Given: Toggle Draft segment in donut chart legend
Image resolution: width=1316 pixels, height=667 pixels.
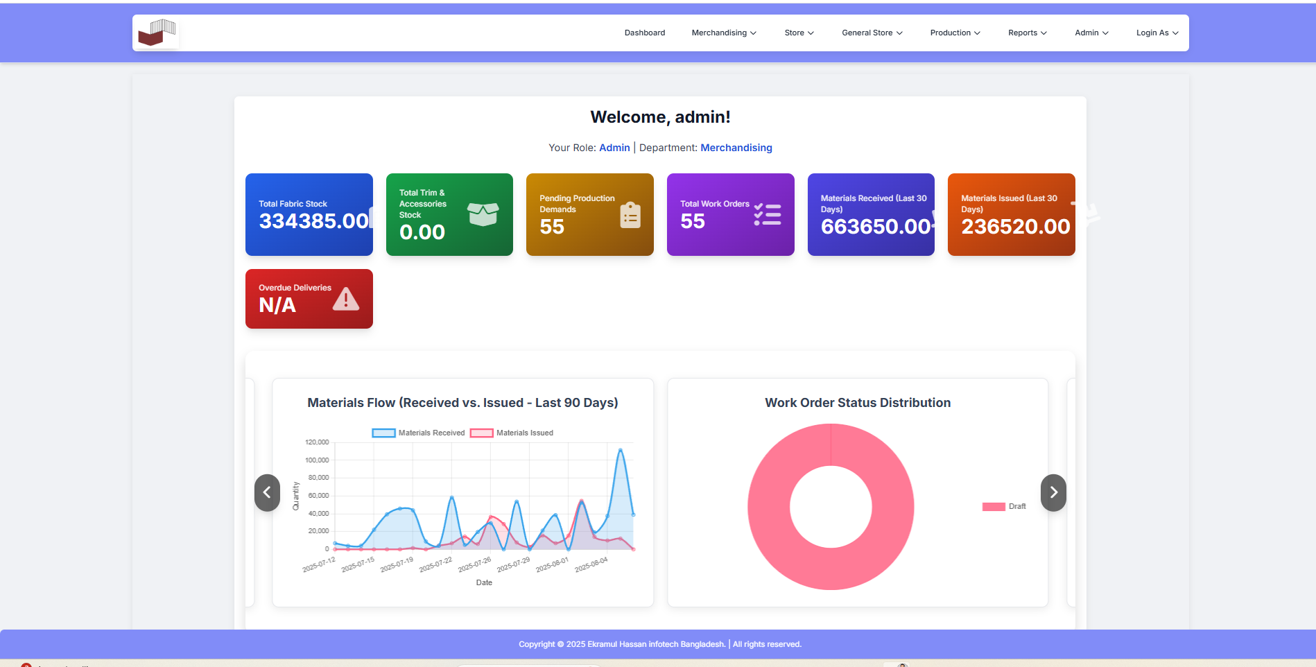Looking at the screenshot, I should (1003, 506).
